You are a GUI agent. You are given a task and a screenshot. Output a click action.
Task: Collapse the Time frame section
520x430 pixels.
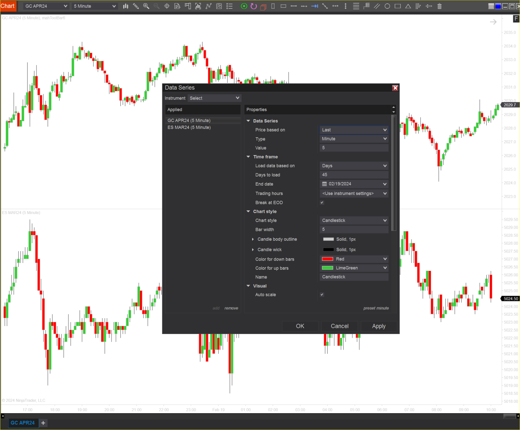[248, 157]
